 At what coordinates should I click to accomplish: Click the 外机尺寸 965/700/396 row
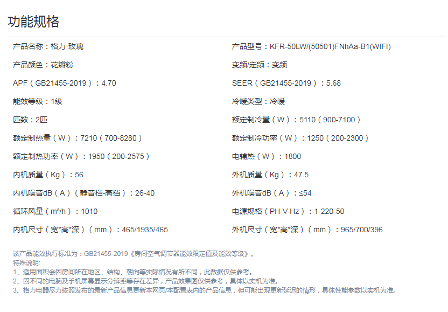(307, 230)
